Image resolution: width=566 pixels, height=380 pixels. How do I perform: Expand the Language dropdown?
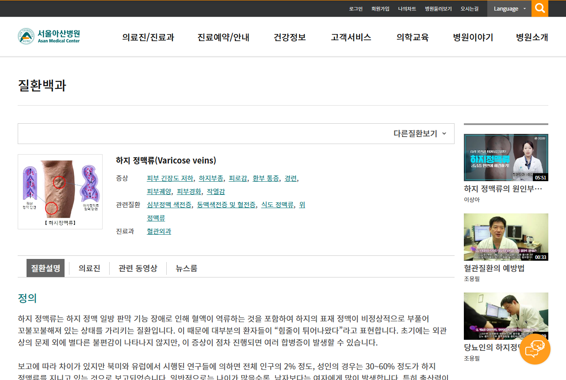(x=509, y=8)
